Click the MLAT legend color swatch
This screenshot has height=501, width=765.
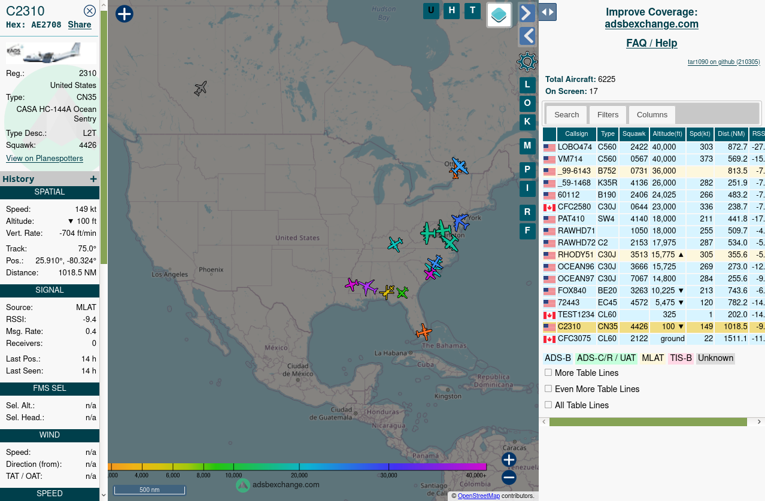point(652,358)
